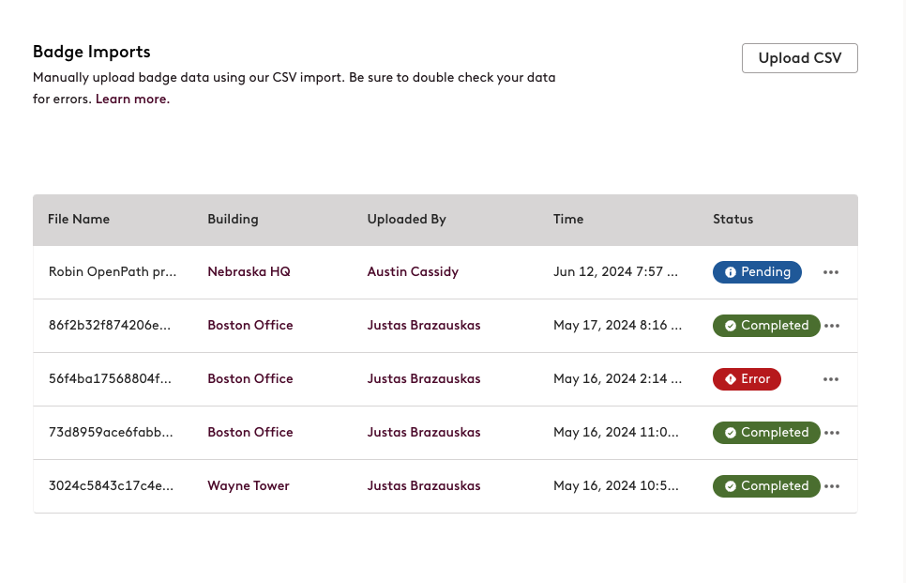Click the info icon inside the Pending badge
The height and width of the screenshot is (583, 906).
pyautogui.click(x=731, y=271)
